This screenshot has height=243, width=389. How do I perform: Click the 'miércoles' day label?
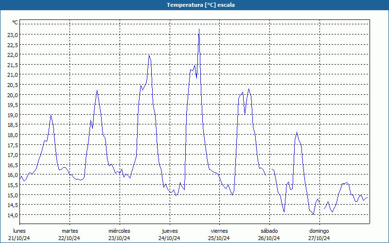(119, 231)
